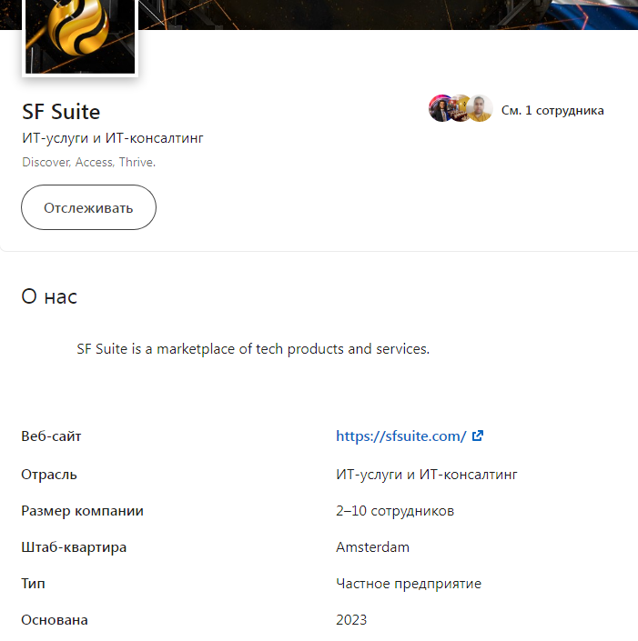Screen dimensions: 638x641
Task: Select the О нас section heading
Action: [x=49, y=296]
